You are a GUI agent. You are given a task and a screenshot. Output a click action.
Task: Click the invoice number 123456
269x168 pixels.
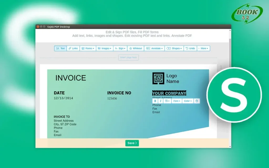(112, 98)
